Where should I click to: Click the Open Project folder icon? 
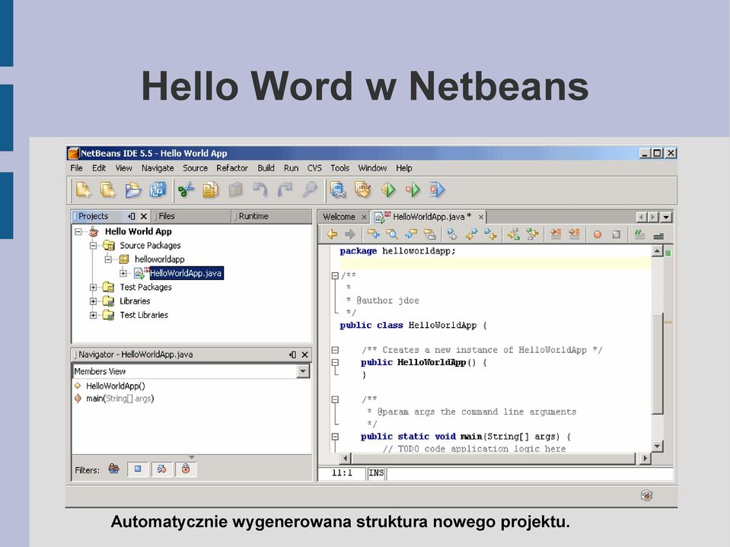click(133, 189)
